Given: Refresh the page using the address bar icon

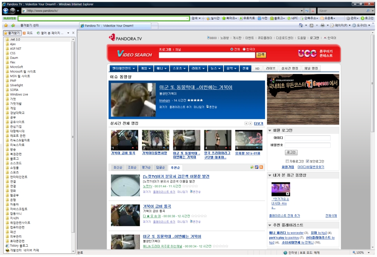Looking at the screenshot, I should tap(307, 11).
